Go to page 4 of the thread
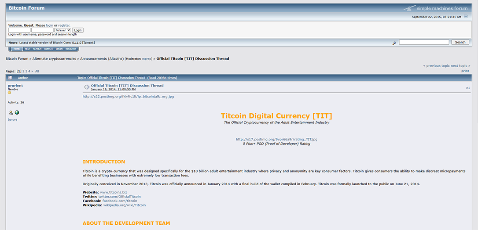The image size is (478, 230). 29,71
